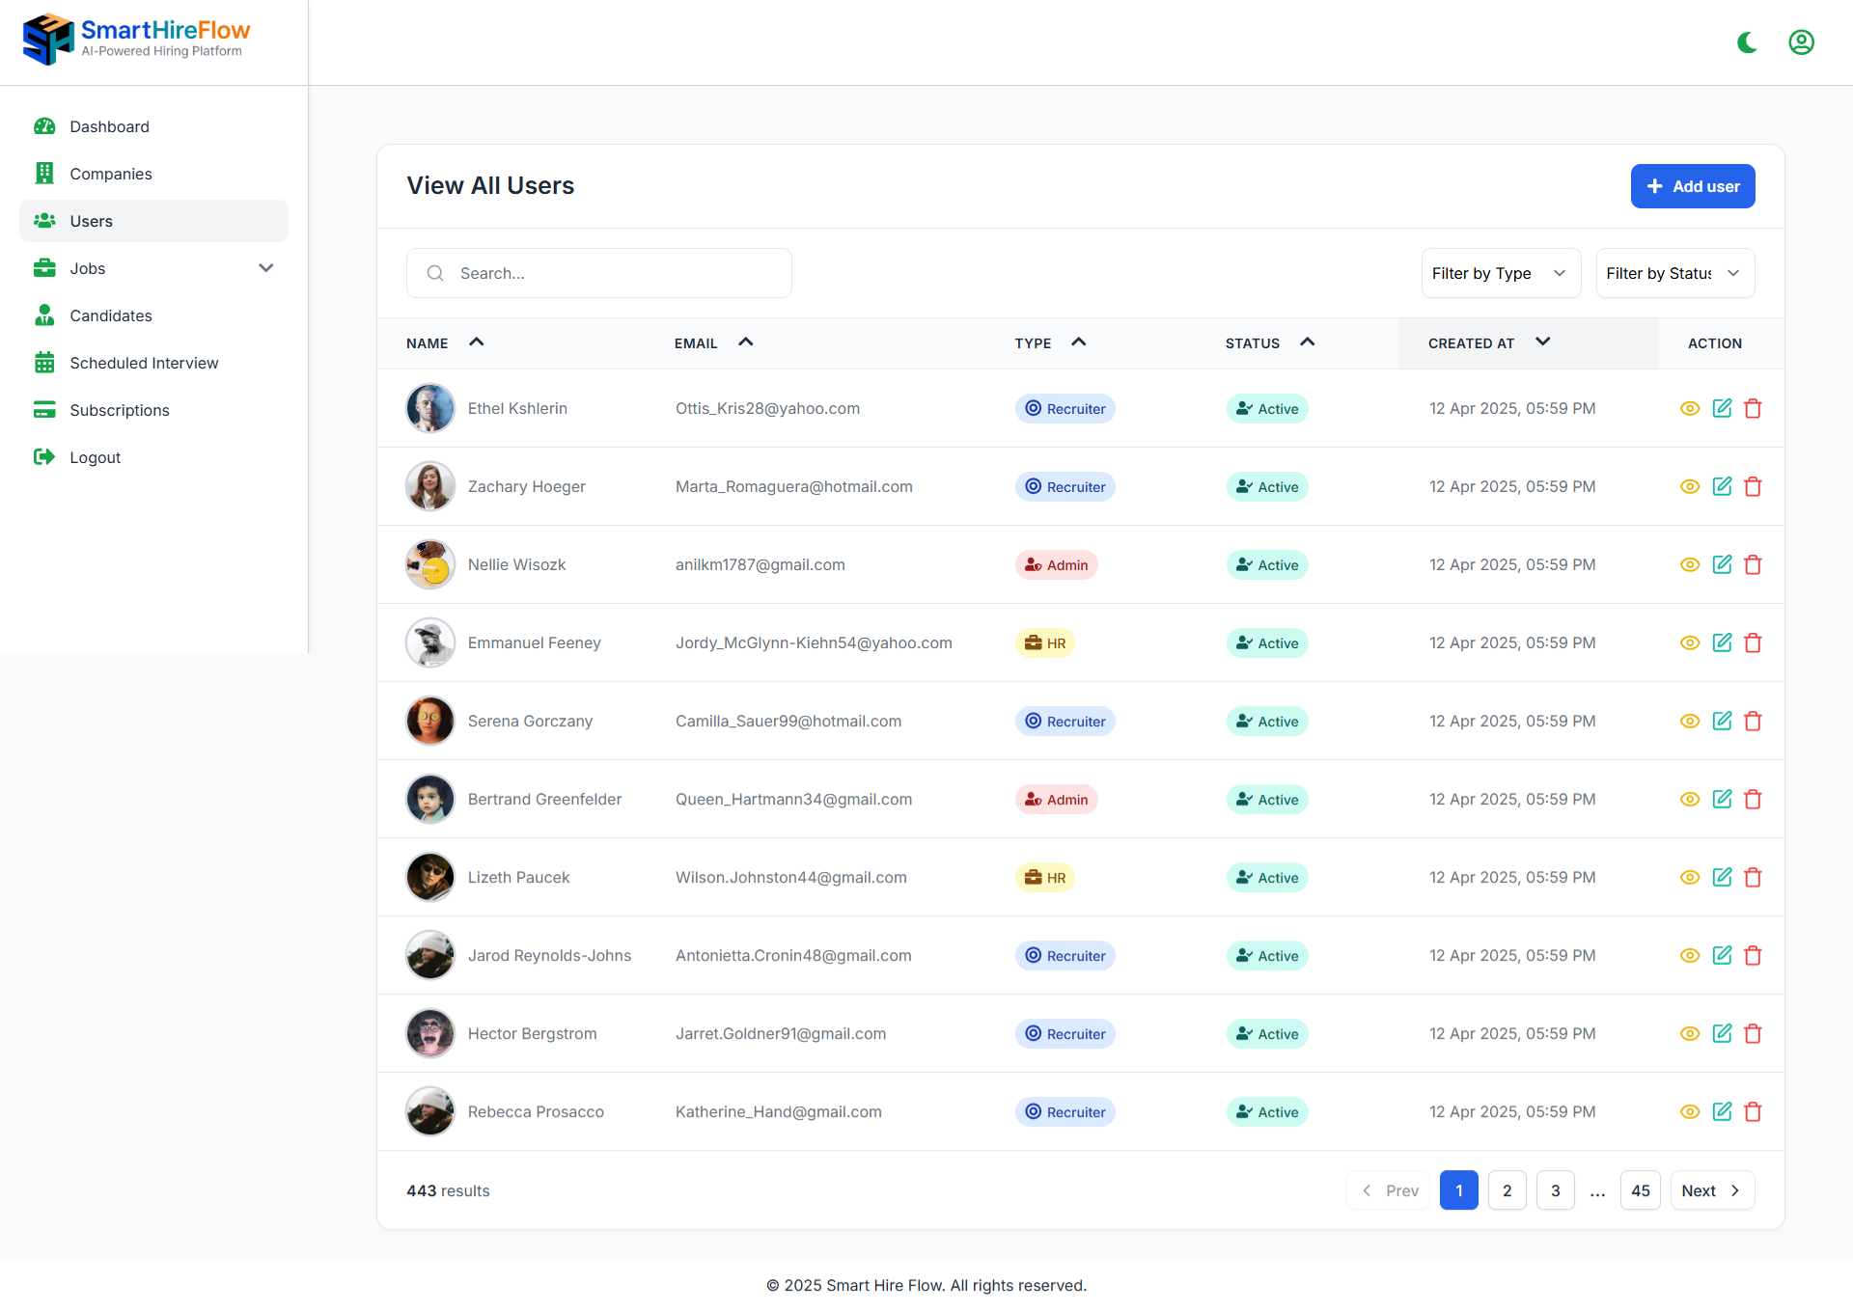Open Filter by Status dropdown

pyautogui.click(x=1674, y=274)
